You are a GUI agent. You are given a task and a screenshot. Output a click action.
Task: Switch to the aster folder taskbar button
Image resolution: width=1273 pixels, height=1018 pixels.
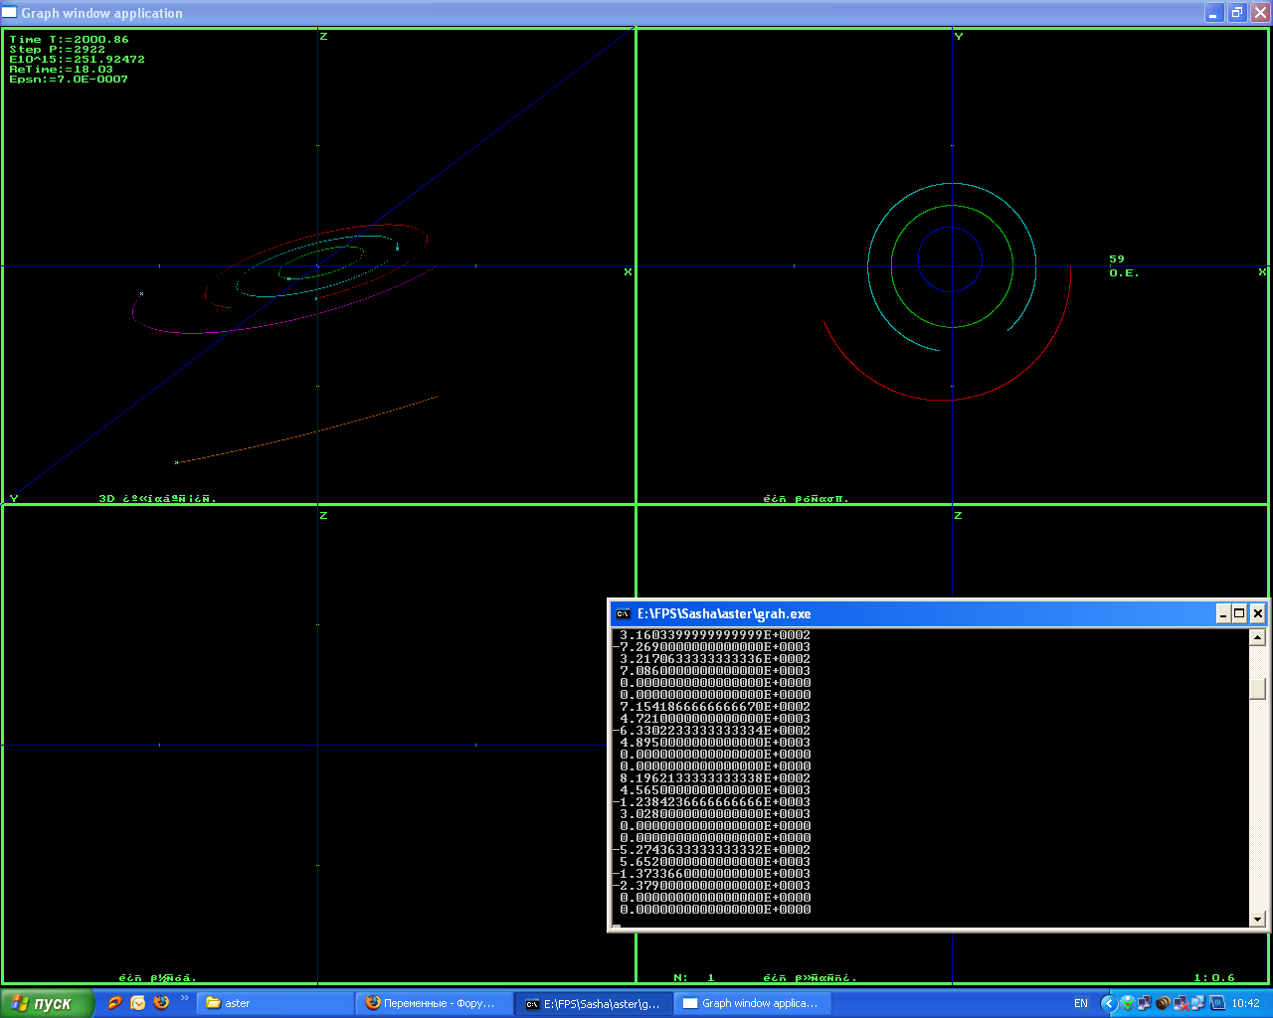275,1003
